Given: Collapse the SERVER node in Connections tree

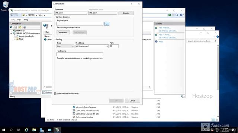Looking at the screenshot, I should [x=11, y=34].
